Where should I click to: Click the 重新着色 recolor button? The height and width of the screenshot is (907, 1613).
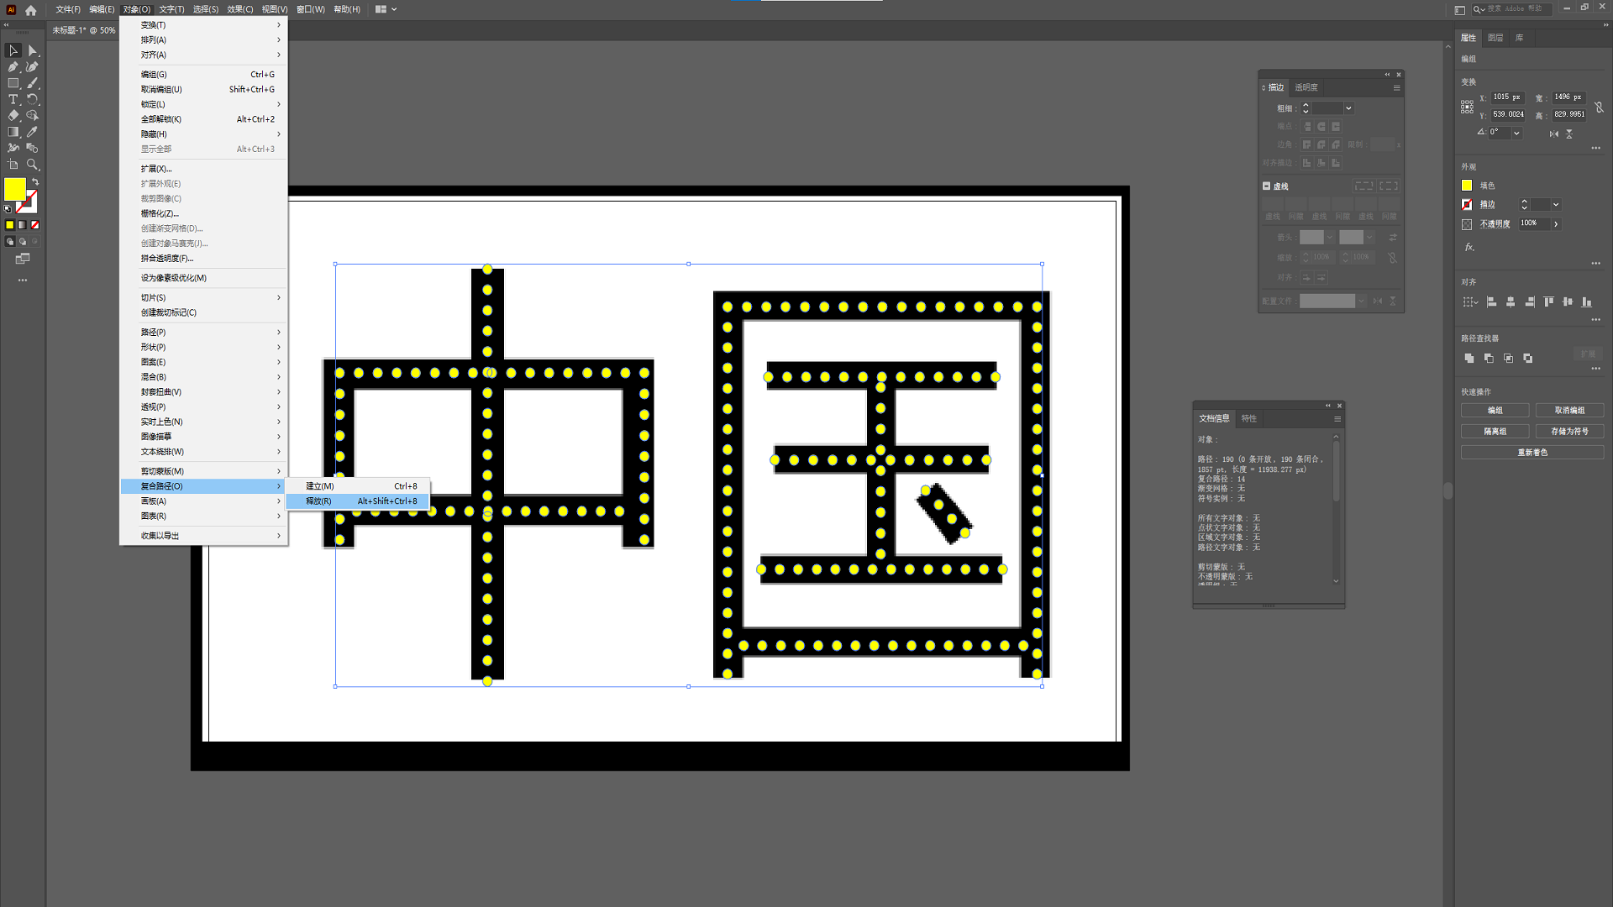(x=1532, y=453)
